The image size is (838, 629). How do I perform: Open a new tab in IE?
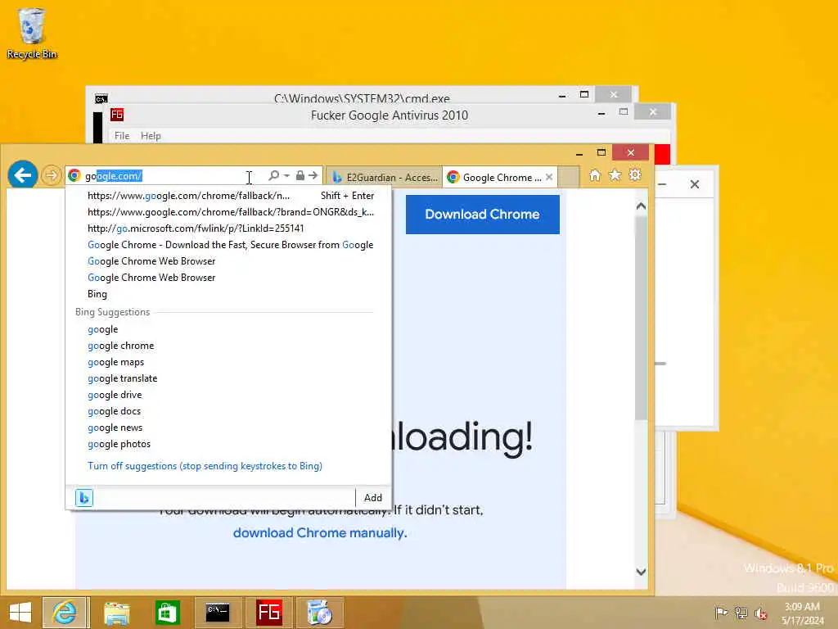coord(569,178)
